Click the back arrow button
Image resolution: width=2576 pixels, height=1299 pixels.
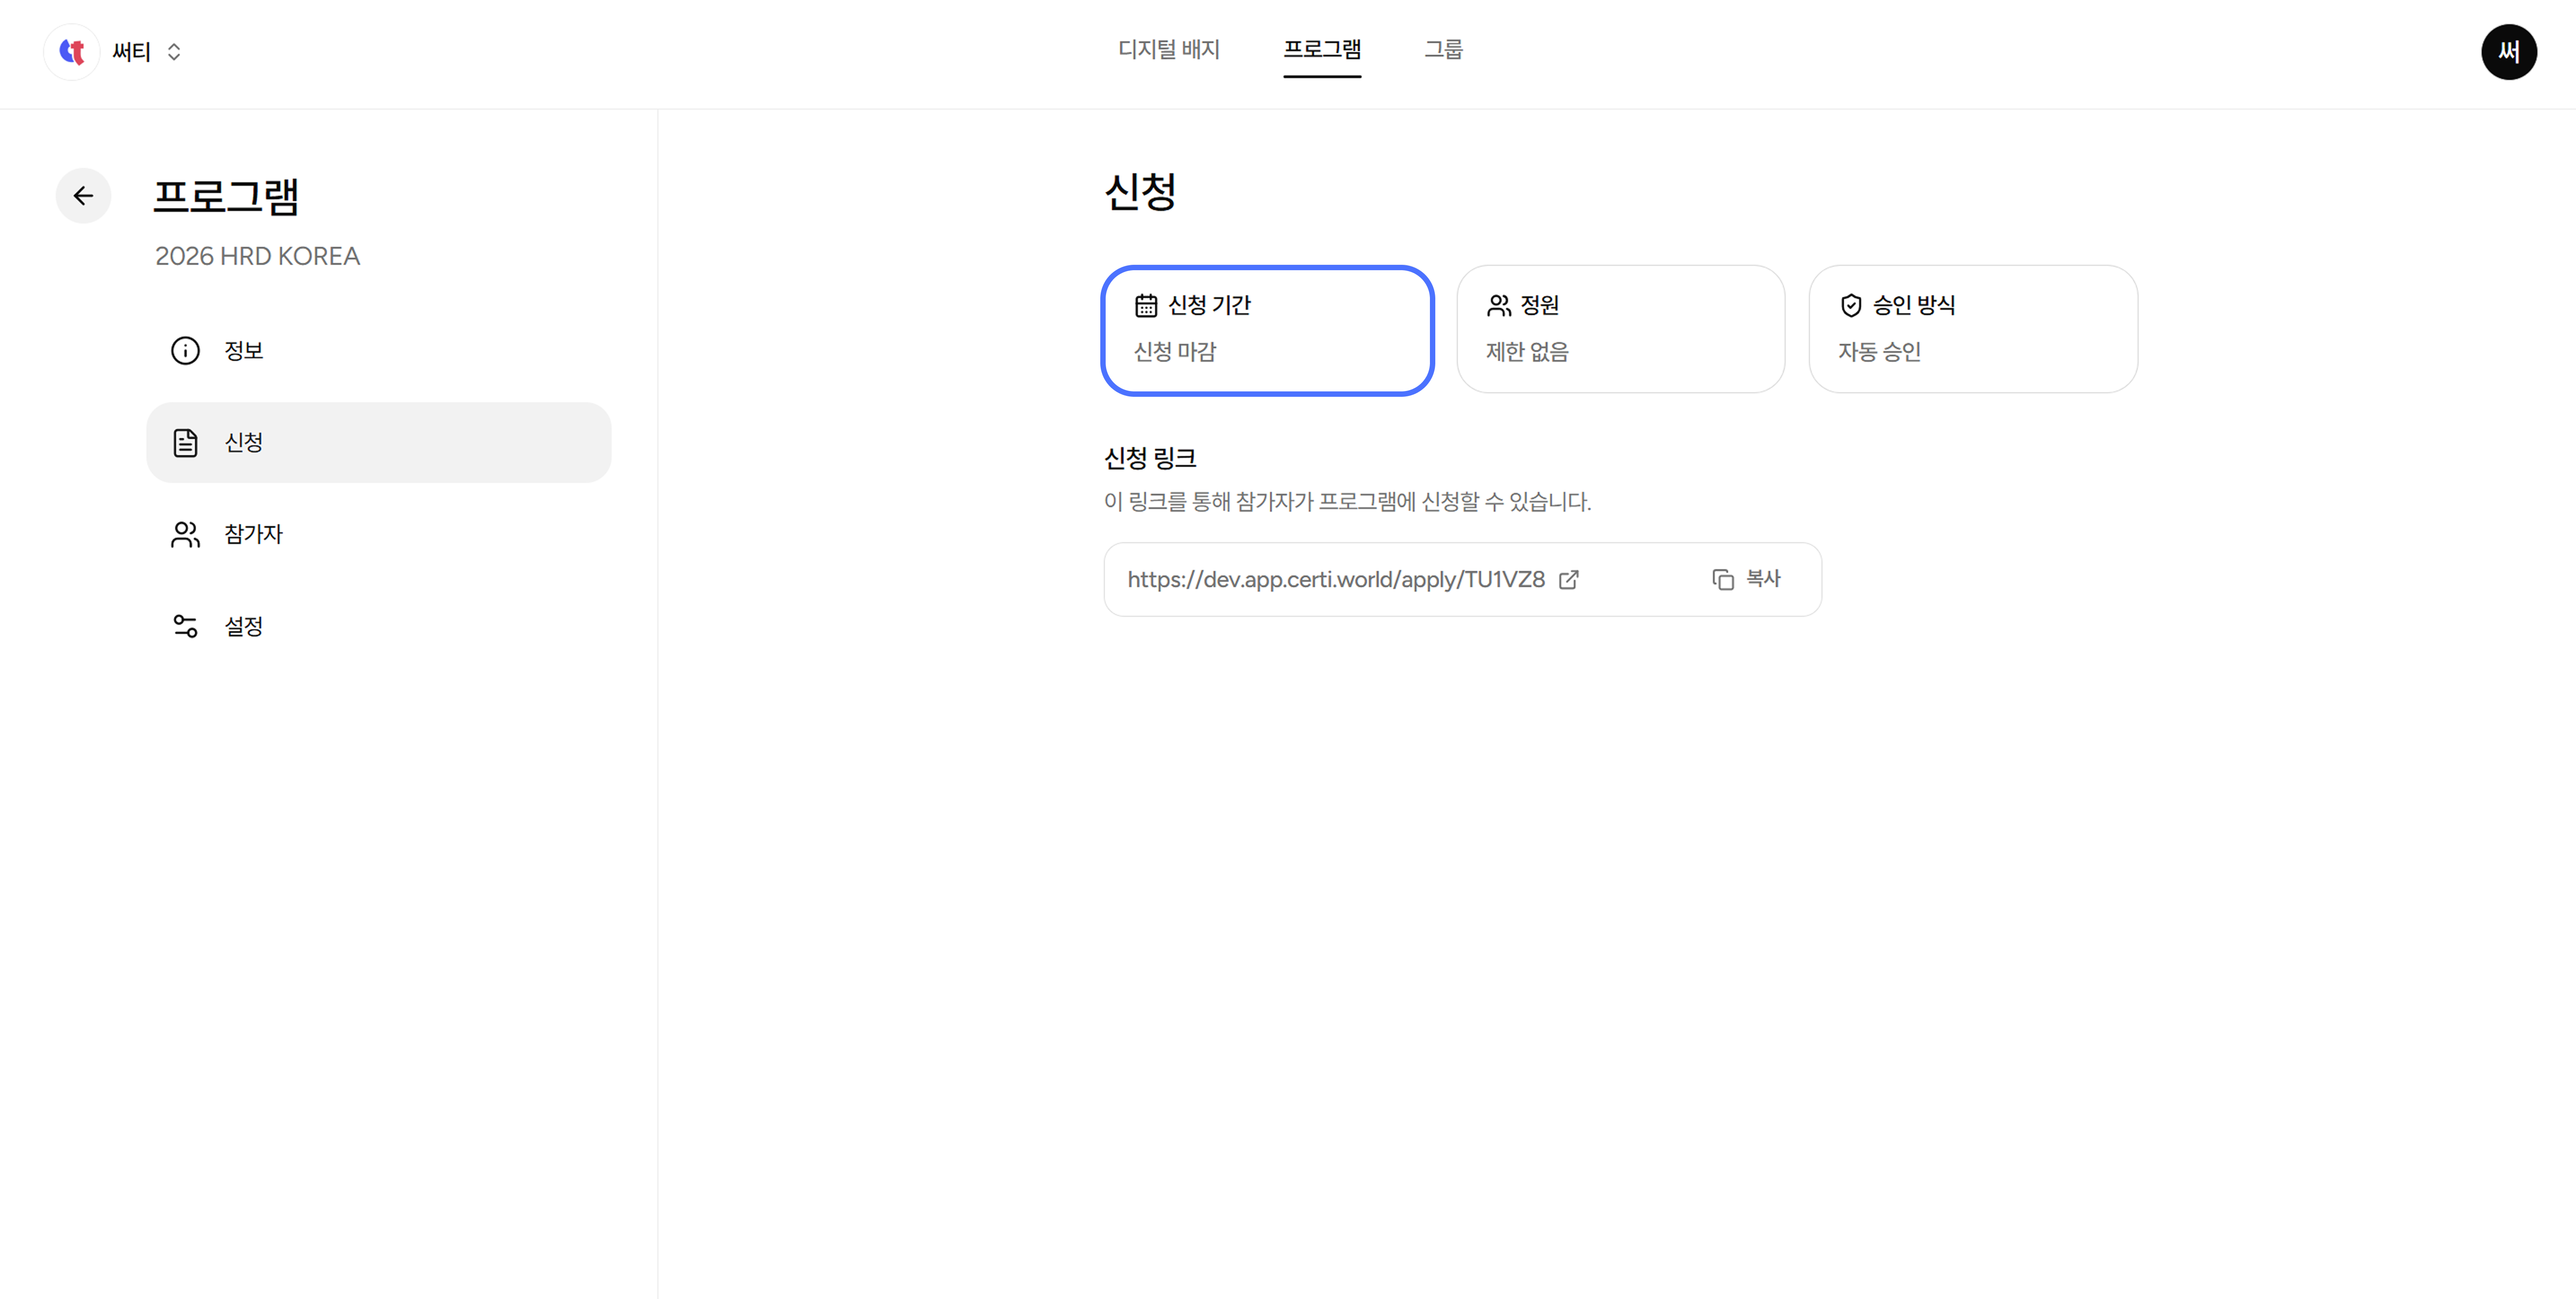(x=83, y=196)
